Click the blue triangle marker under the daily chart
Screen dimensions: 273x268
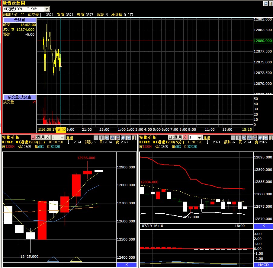point(53,259)
